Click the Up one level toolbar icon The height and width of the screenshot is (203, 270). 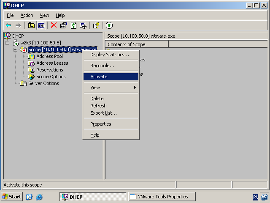[32, 25]
